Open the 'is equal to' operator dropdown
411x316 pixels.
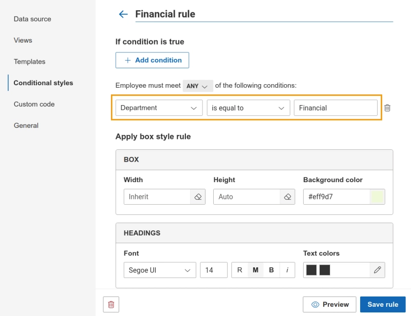point(248,108)
